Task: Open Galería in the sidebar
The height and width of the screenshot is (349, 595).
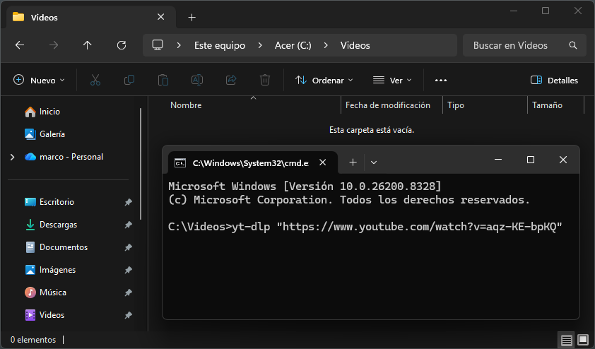Action: click(52, 134)
